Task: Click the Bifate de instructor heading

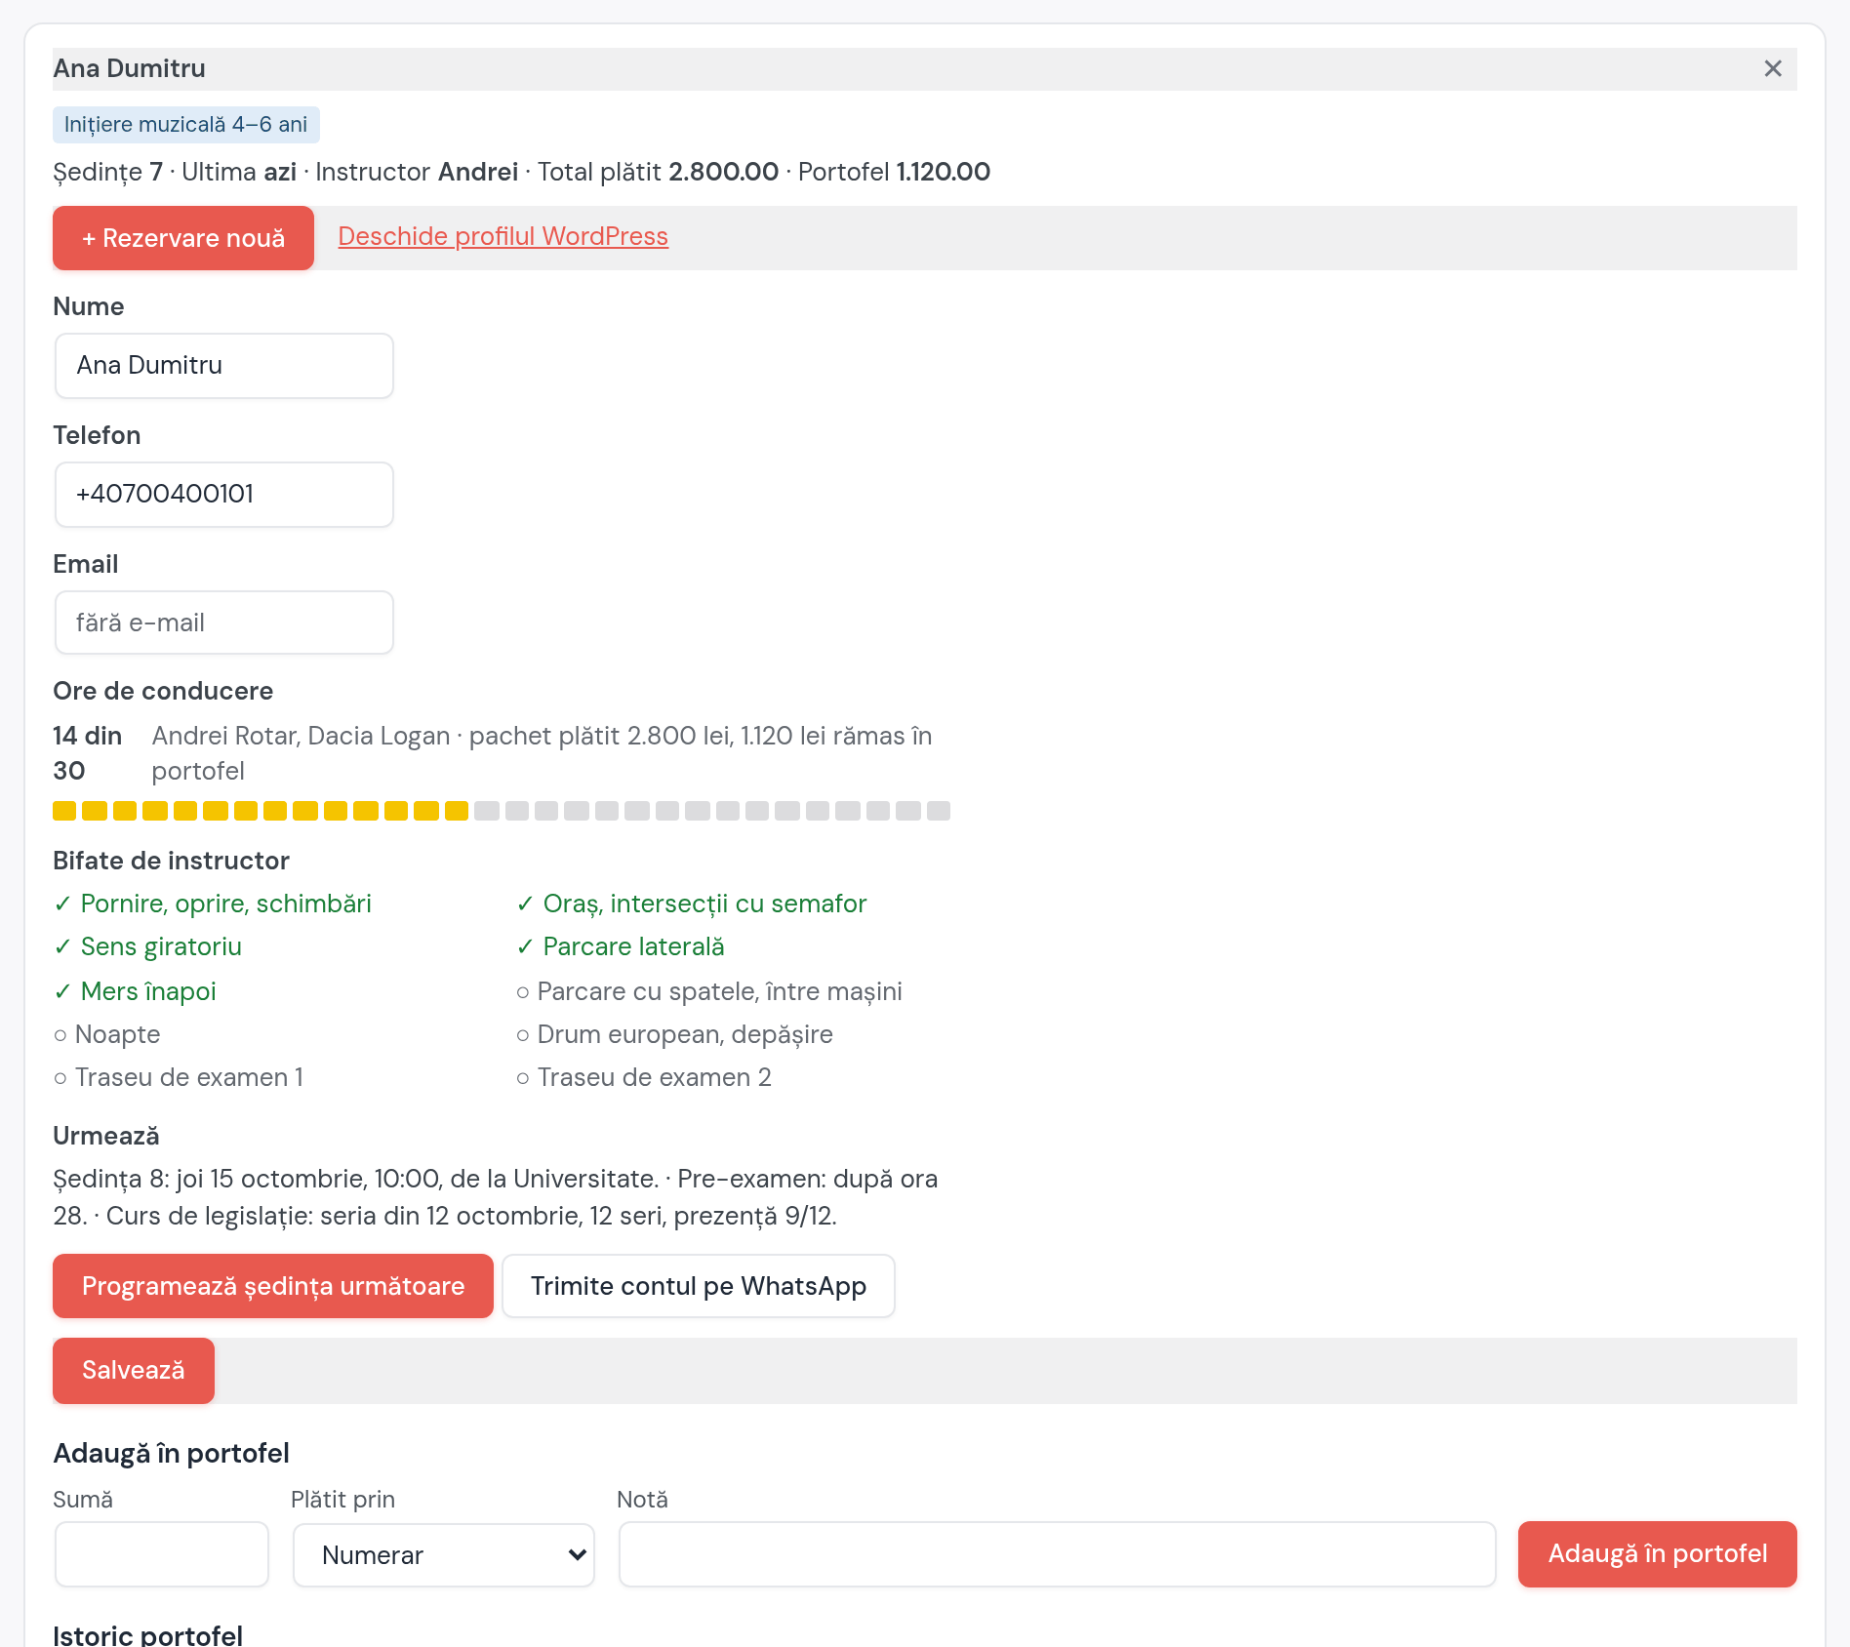Action: pyautogui.click(x=171, y=861)
